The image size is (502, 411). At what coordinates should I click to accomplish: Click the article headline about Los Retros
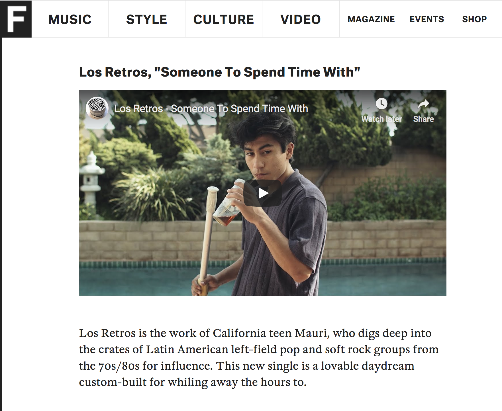[x=219, y=72]
